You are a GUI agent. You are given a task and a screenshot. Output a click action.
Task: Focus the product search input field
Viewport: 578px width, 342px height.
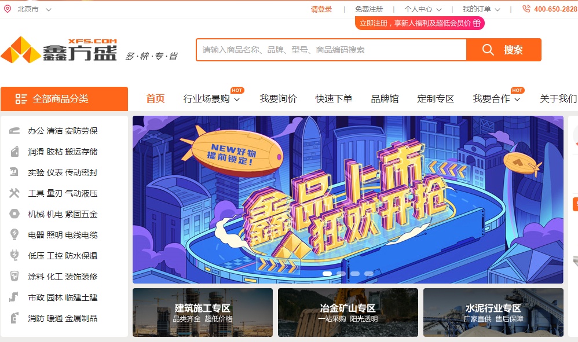[331, 50]
